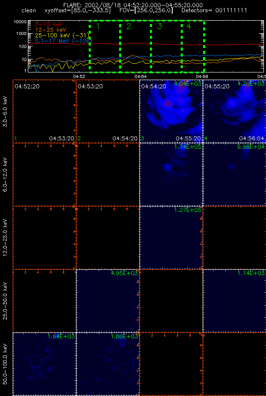The height and width of the screenshot is (396, 266).
Task: Select the yellow '25-100 keV (-31)' legend entry
Action: coord(62,35)
